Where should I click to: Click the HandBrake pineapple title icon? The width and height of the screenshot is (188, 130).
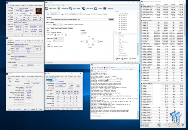[x=46, y=3]
